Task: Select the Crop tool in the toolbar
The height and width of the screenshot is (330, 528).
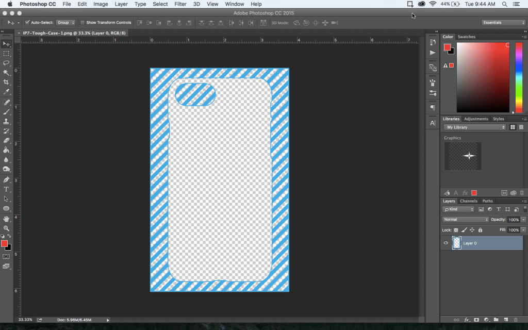Action: point(7,82)
